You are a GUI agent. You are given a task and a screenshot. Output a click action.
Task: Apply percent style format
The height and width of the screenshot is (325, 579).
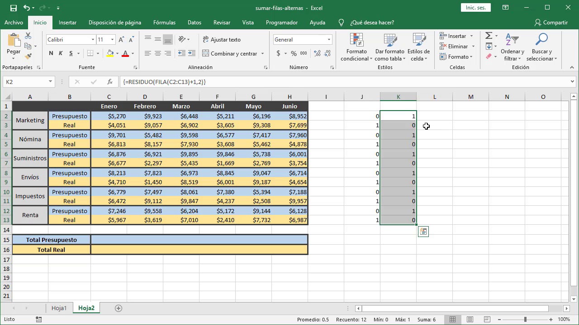(294, 53)
